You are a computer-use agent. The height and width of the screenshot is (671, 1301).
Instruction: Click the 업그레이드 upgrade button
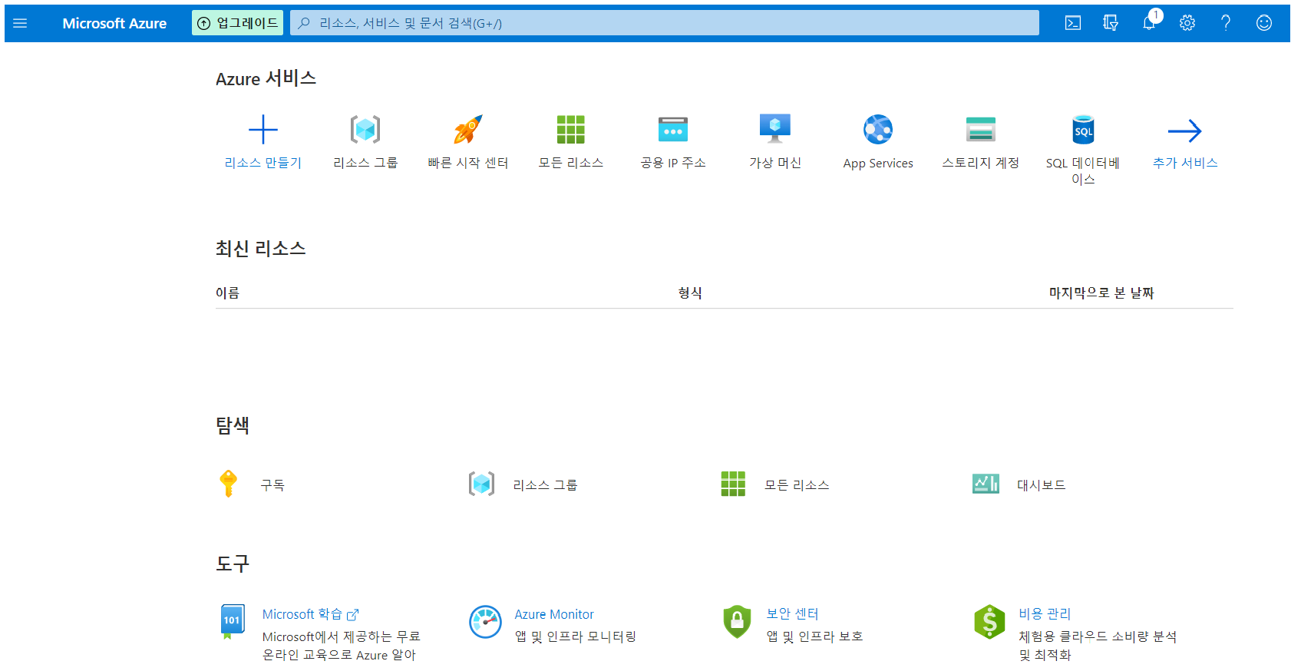[x=237, y=23]
